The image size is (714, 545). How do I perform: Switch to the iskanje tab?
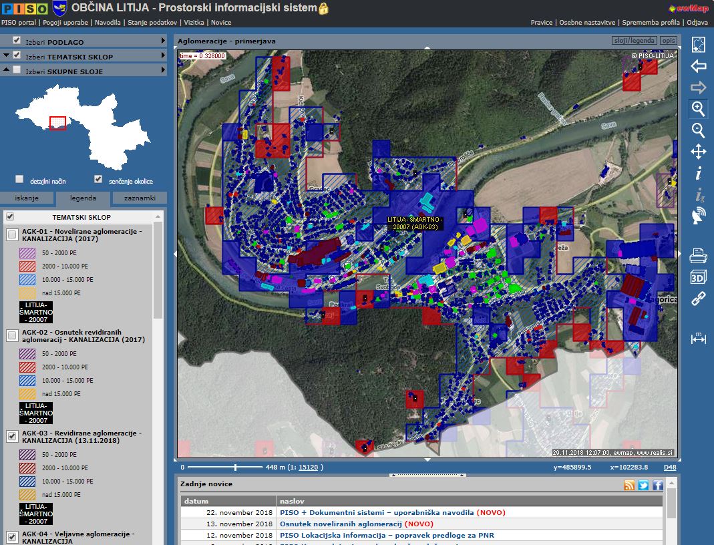(x=27, y=198)
